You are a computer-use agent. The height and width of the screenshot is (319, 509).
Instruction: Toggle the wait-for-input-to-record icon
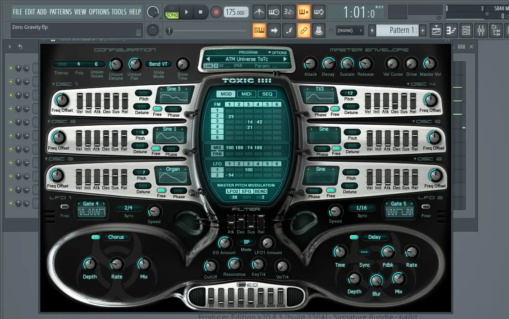(274, 12)
